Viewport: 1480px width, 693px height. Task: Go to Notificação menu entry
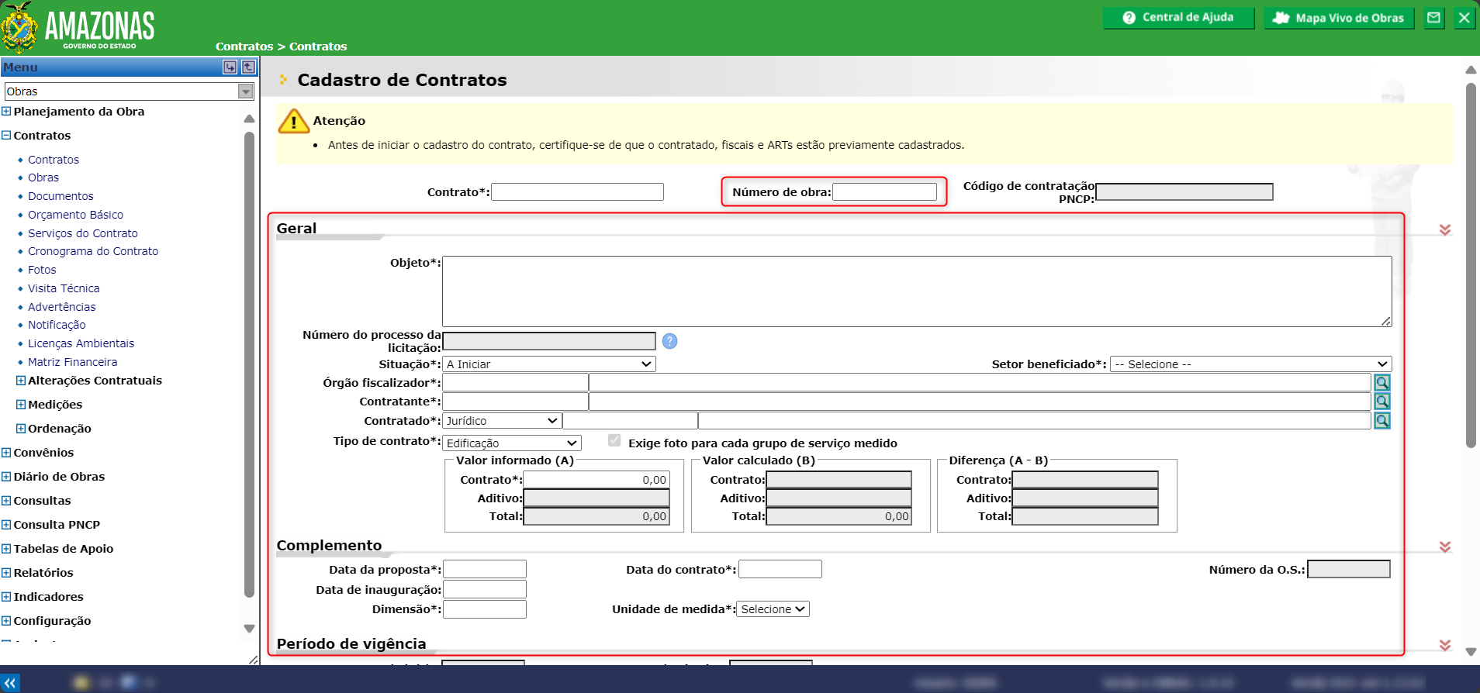[x=57, y=325]
